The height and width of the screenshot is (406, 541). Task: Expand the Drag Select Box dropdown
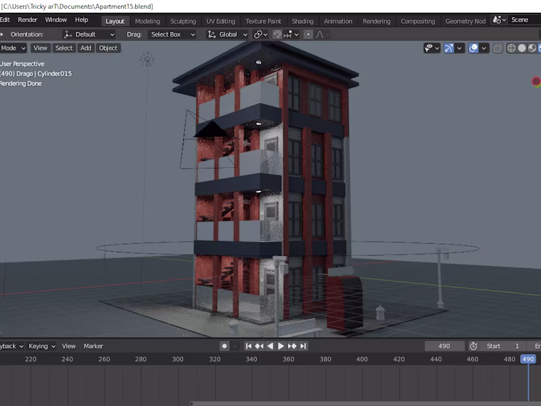click(x=172, y=35)
